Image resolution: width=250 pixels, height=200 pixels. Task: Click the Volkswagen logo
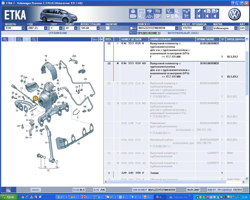[x=234, y=14]
